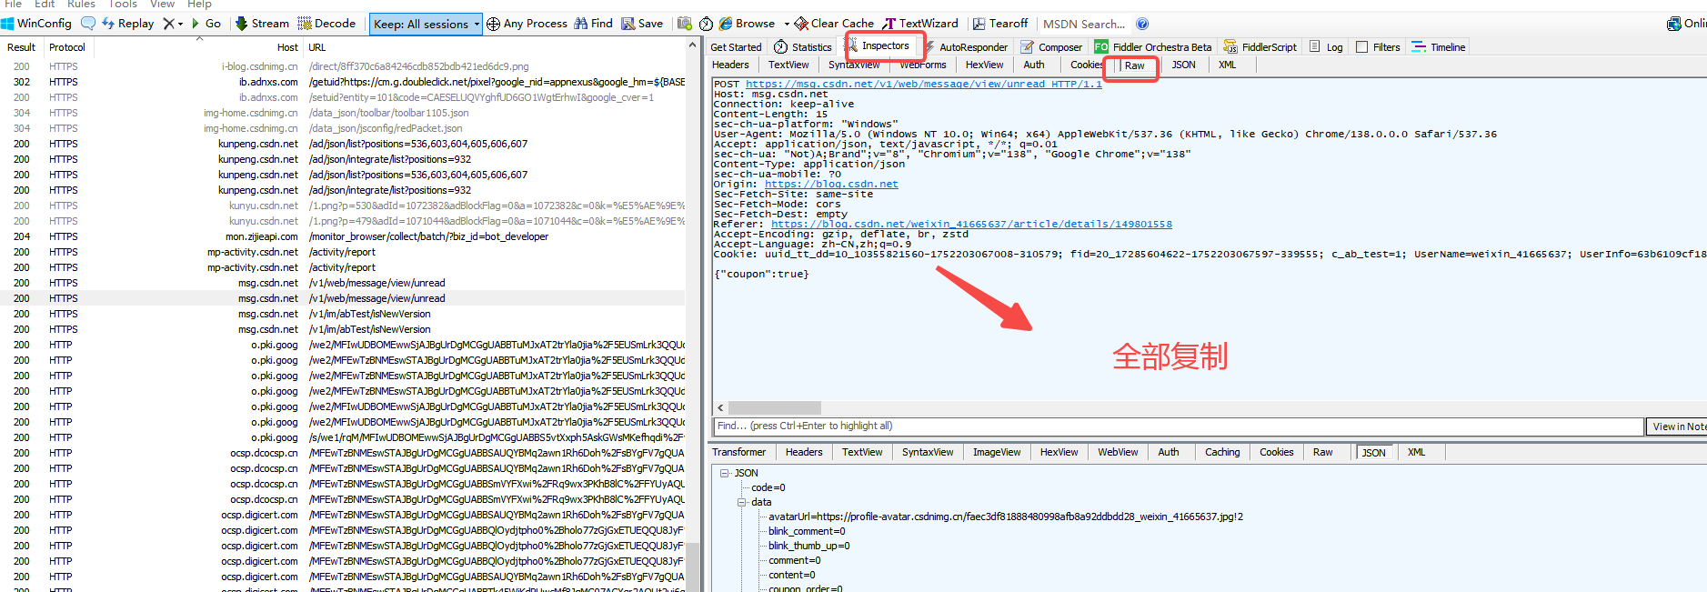1707x592 pixels.
Task: Click the camera screenshot toolbar icon
Action: tap(684, 24)
